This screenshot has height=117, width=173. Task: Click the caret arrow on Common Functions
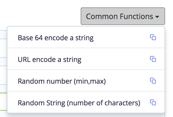pyautogui.click(x=157, y=17)
